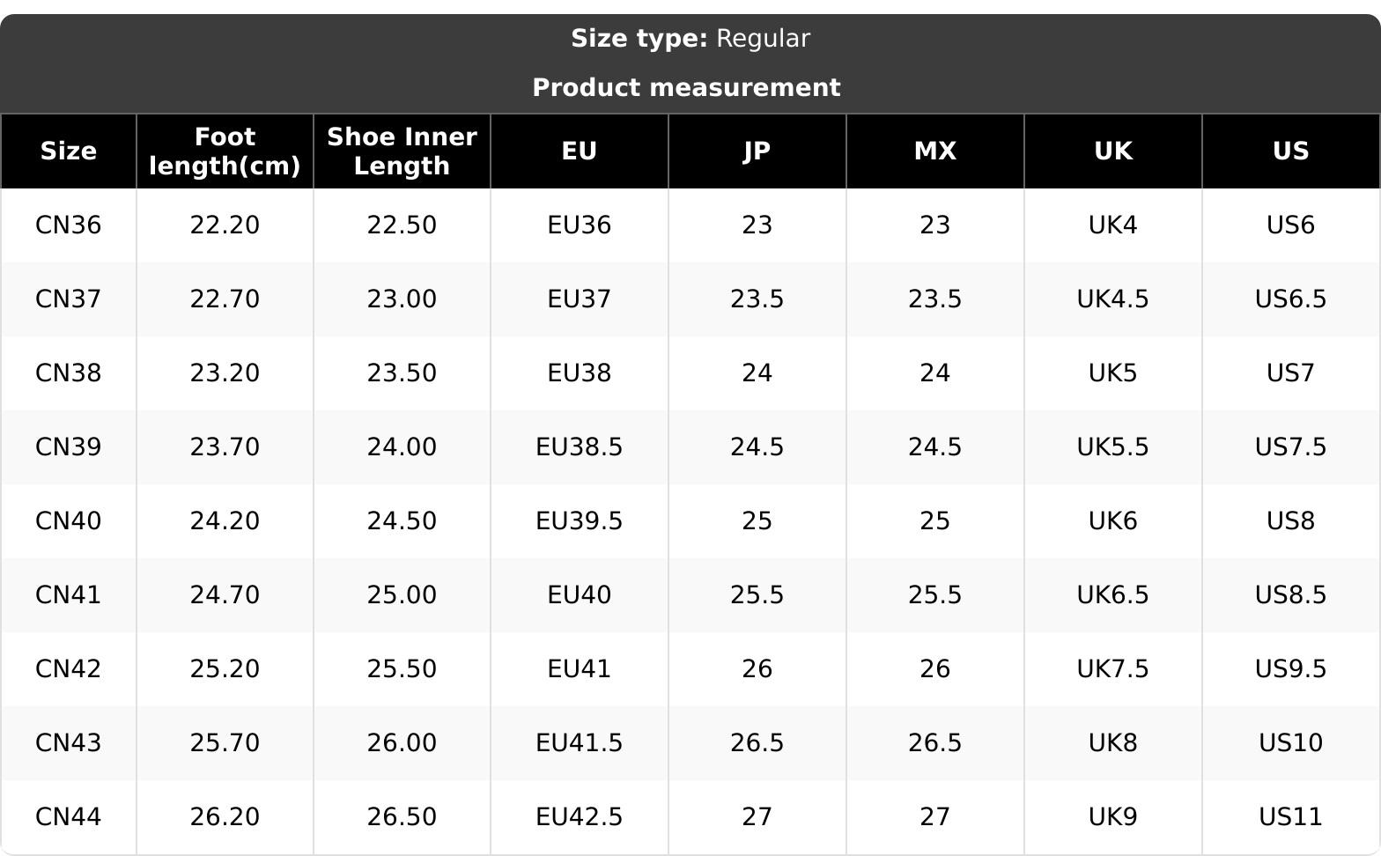Select the CN40 row label
This screenshot has width=1381, height=856.
[x=68, y=521]
